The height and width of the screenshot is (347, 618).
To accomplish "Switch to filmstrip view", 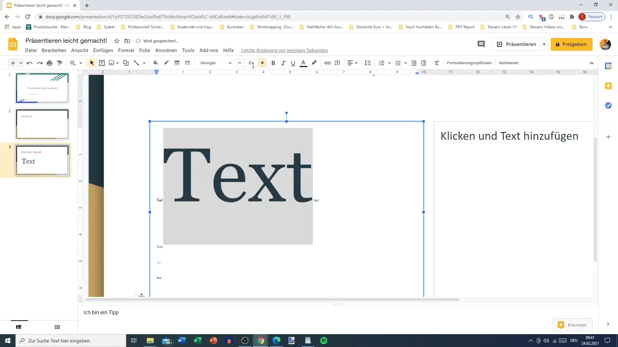I will point(19,327).
